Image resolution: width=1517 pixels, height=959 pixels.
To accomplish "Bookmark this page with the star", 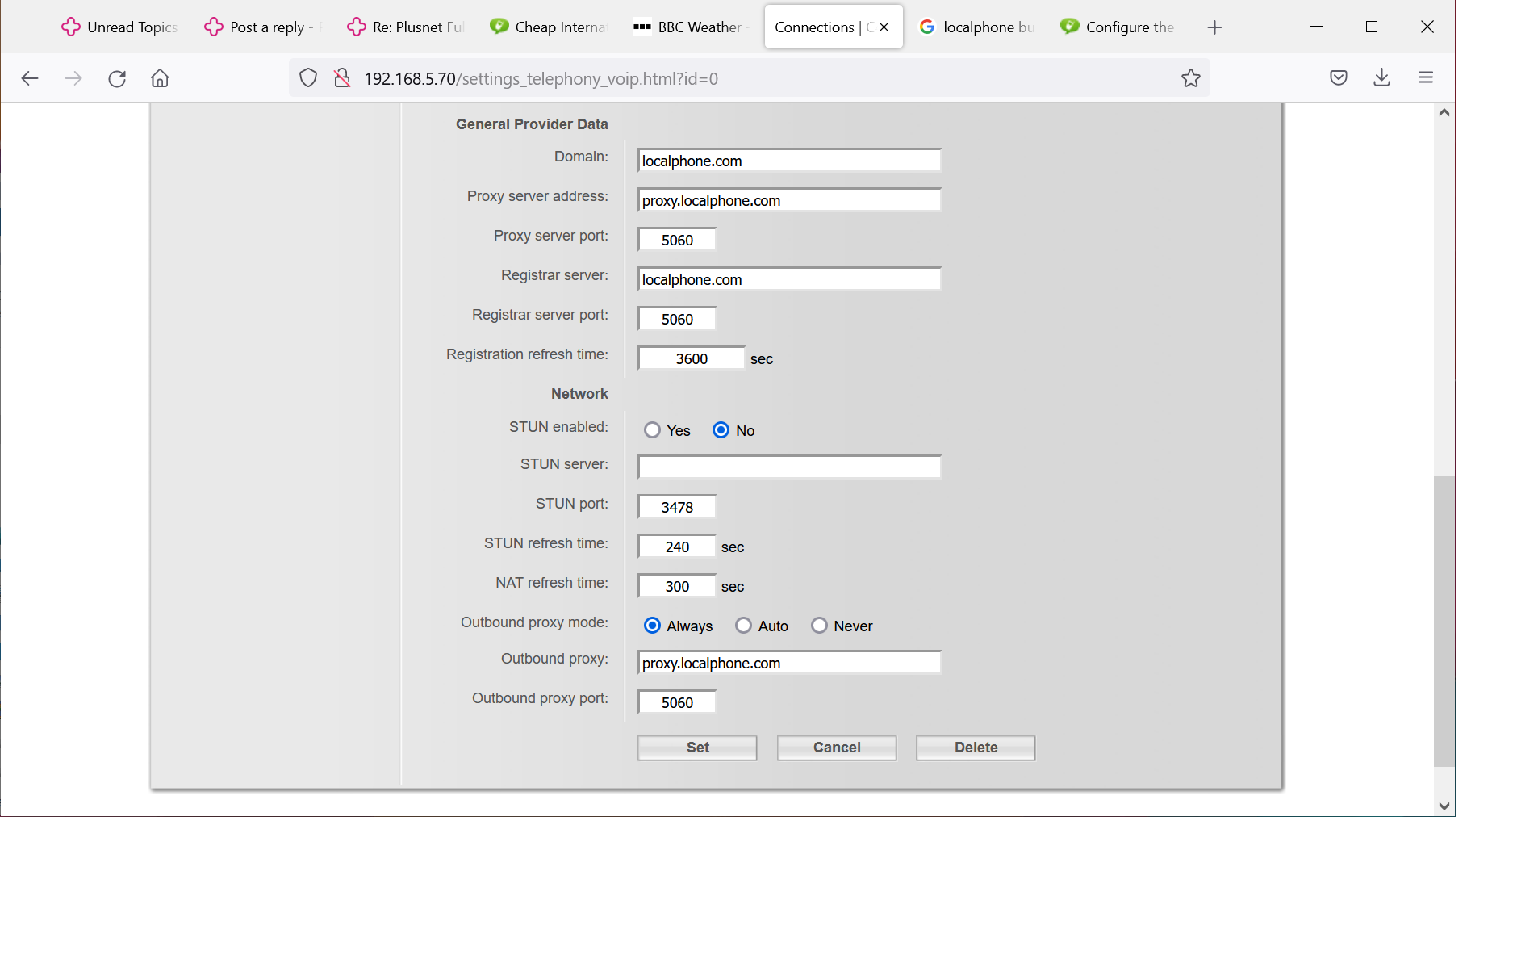I will [x=1190, y=78].
